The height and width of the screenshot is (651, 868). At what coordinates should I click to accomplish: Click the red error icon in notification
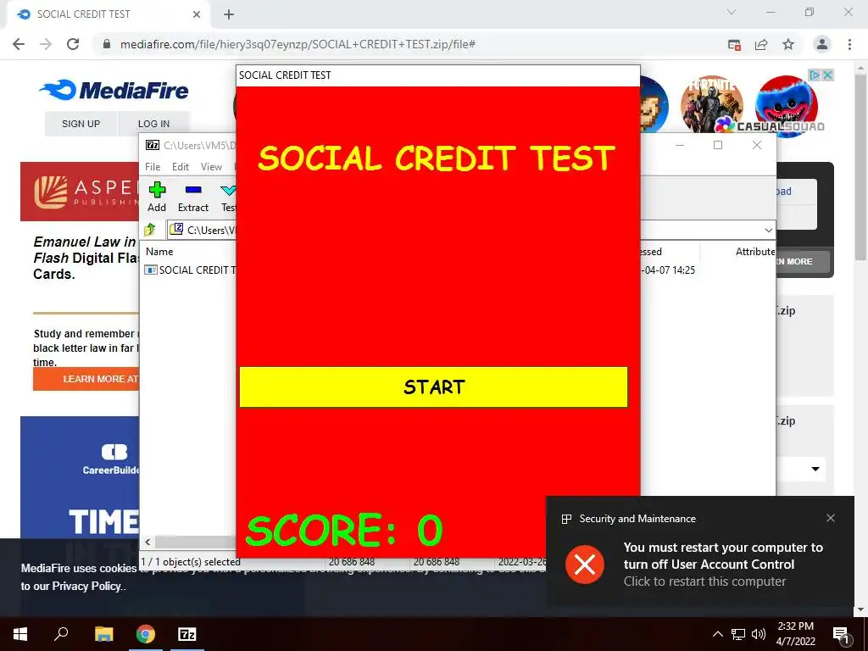point(585,565)
